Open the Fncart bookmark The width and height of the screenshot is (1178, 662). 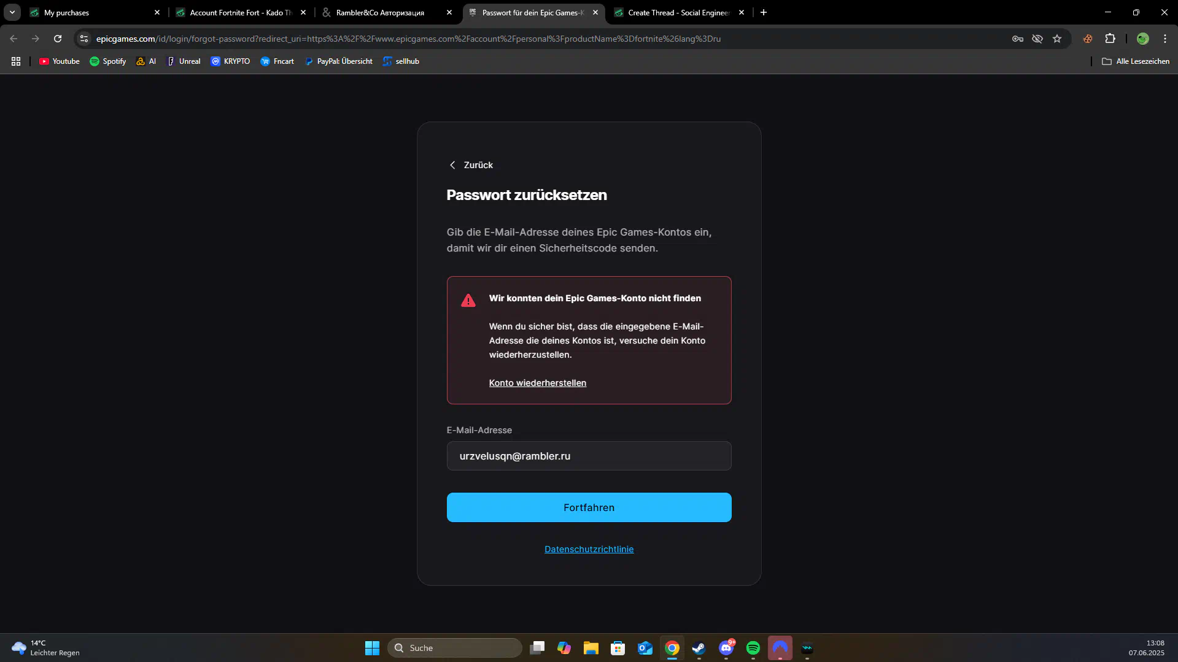click(277, 61)
